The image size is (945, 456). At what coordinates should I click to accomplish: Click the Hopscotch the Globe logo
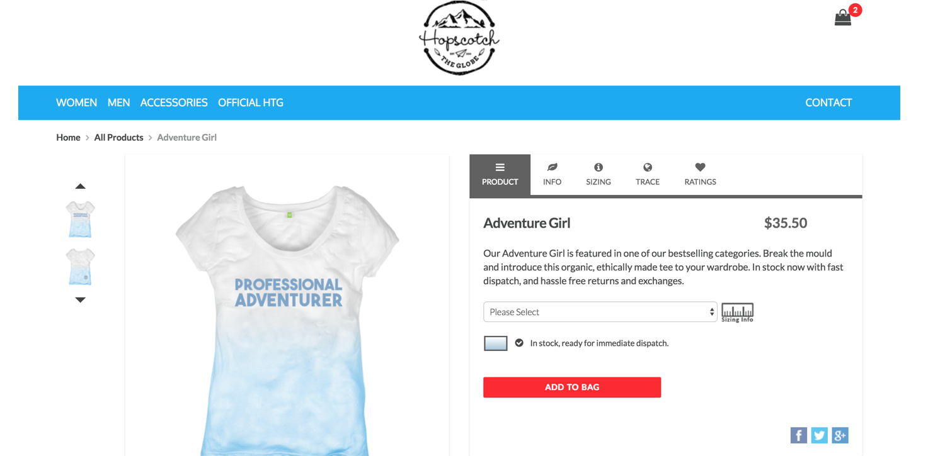(459, 38)
